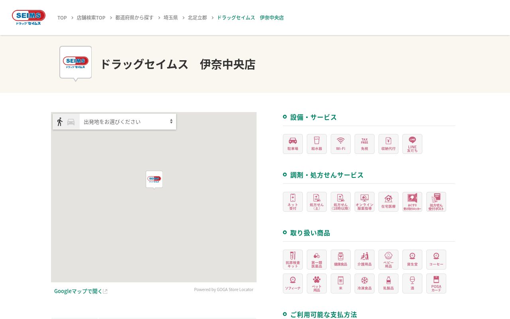Navigate to 都道府県から探す breadcrumb
The height and width of the screenshot is (319, 510).
[134, 18]
